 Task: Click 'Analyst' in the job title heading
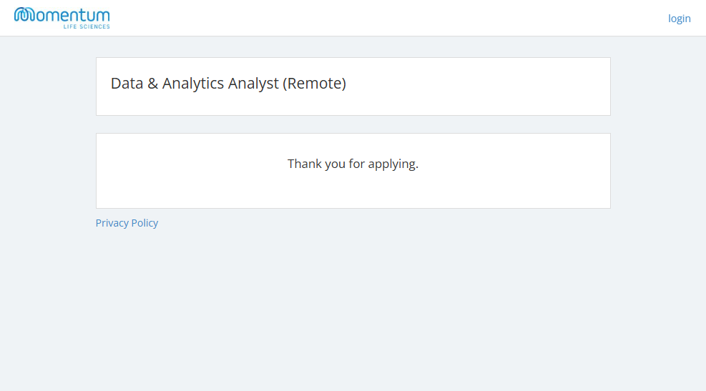(x=253, y=84)
